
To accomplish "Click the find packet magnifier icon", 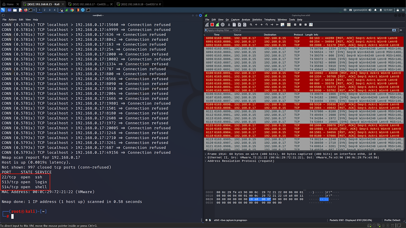I will [x=251, y=24].
